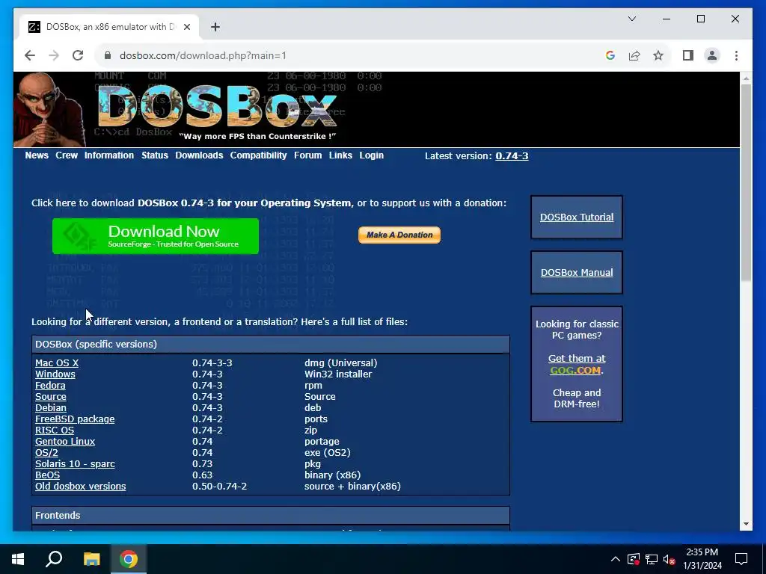Download the Mac OS X version
766x574 pixels.
tap(57, 362)
